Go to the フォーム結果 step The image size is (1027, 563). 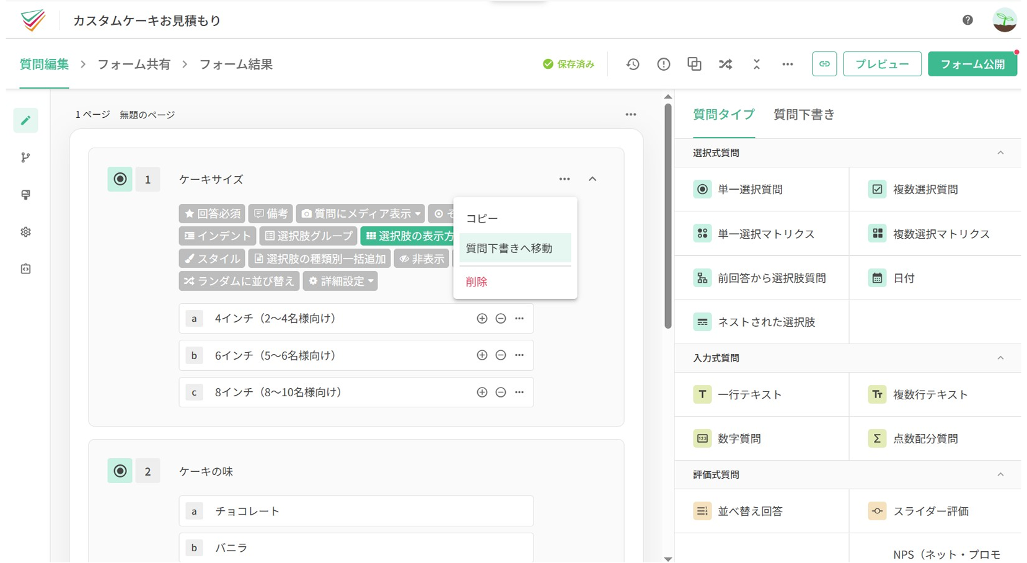click(x=236, y=64)
